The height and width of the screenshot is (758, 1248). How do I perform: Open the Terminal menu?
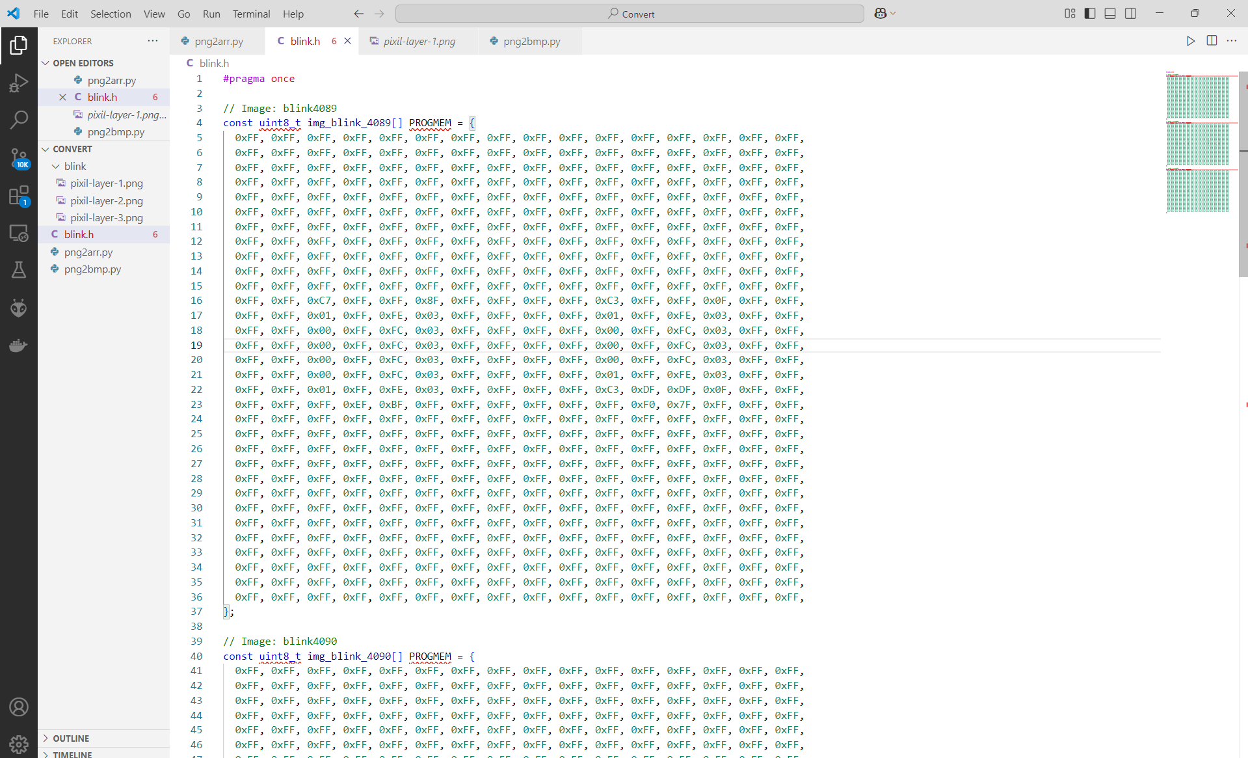click(x=251, y=14)
